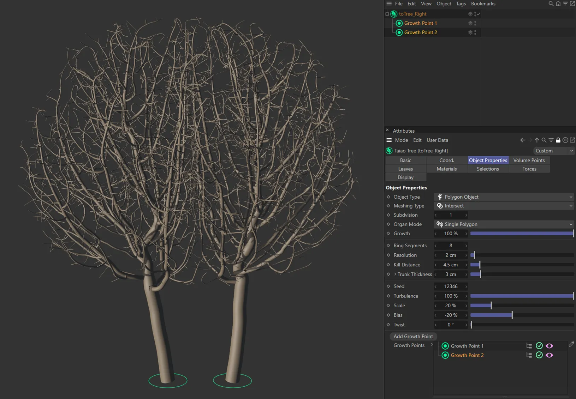
Task: Click the lock icon in Attributes toolbar
Action: click(x=558, y=140)
